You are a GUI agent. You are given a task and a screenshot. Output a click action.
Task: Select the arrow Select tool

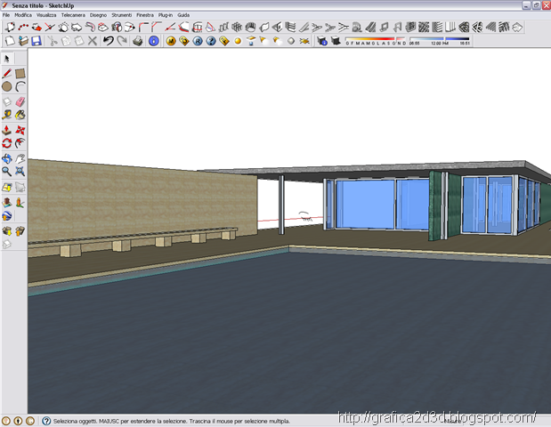(x=7, y=58)
